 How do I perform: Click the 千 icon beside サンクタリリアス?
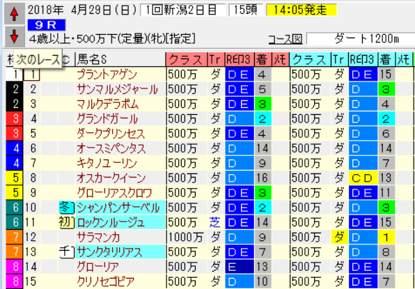point(66,252)
